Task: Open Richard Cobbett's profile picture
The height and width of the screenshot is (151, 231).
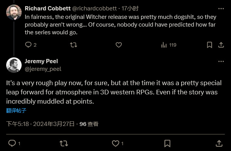Action: (14, 12)
